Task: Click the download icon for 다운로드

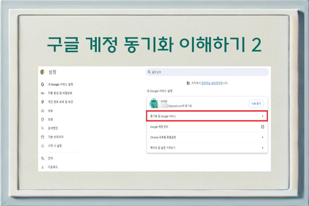Action: (x=42, y=167)
